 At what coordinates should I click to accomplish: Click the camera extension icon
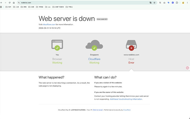tap(164, 3)
